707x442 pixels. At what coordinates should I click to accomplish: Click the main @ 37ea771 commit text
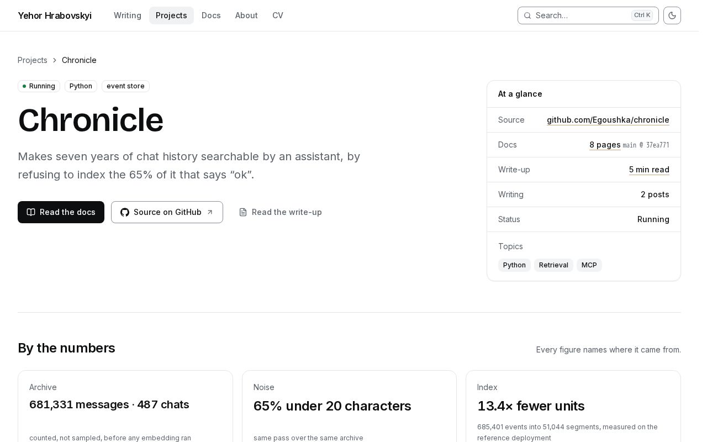point(646,145)
